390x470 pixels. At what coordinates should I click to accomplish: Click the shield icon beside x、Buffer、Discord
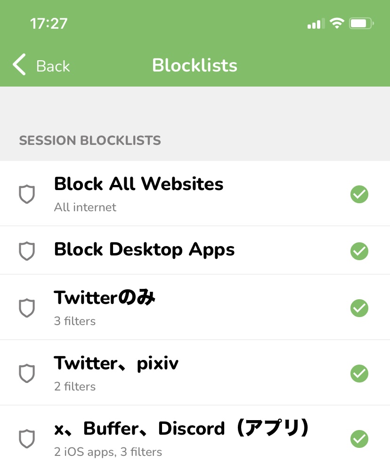pyautogui.click(x=27, y=439)
